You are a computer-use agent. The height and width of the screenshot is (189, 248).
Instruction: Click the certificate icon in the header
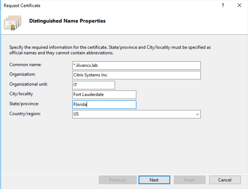[12, 23]
